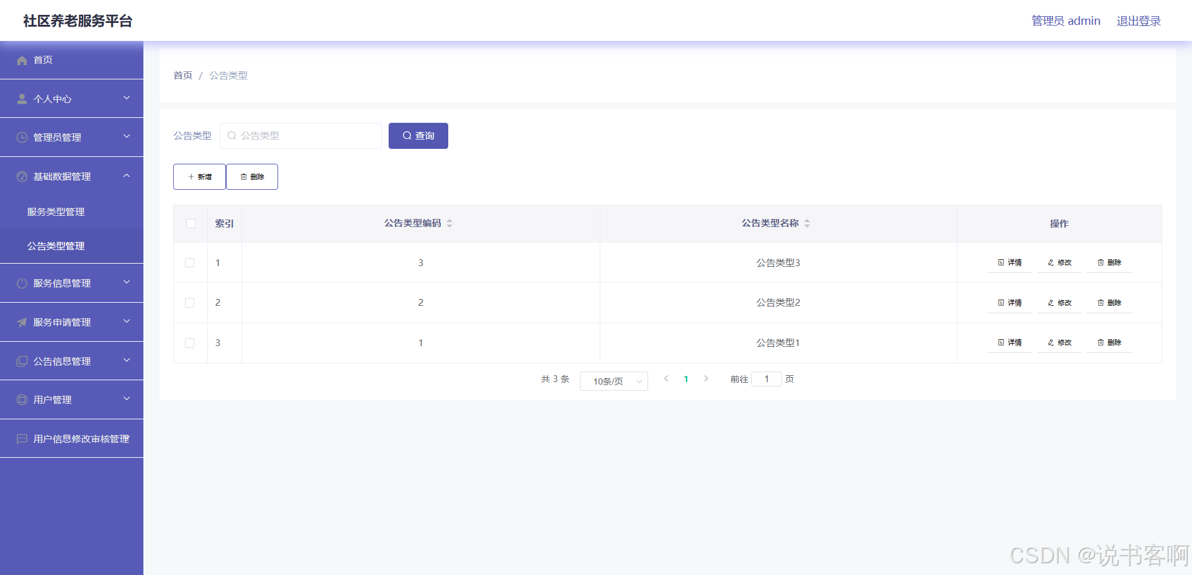Screen dimensions: 1192x575
Task: Click the plus icon on 新增 button
Action: point(192,176)
